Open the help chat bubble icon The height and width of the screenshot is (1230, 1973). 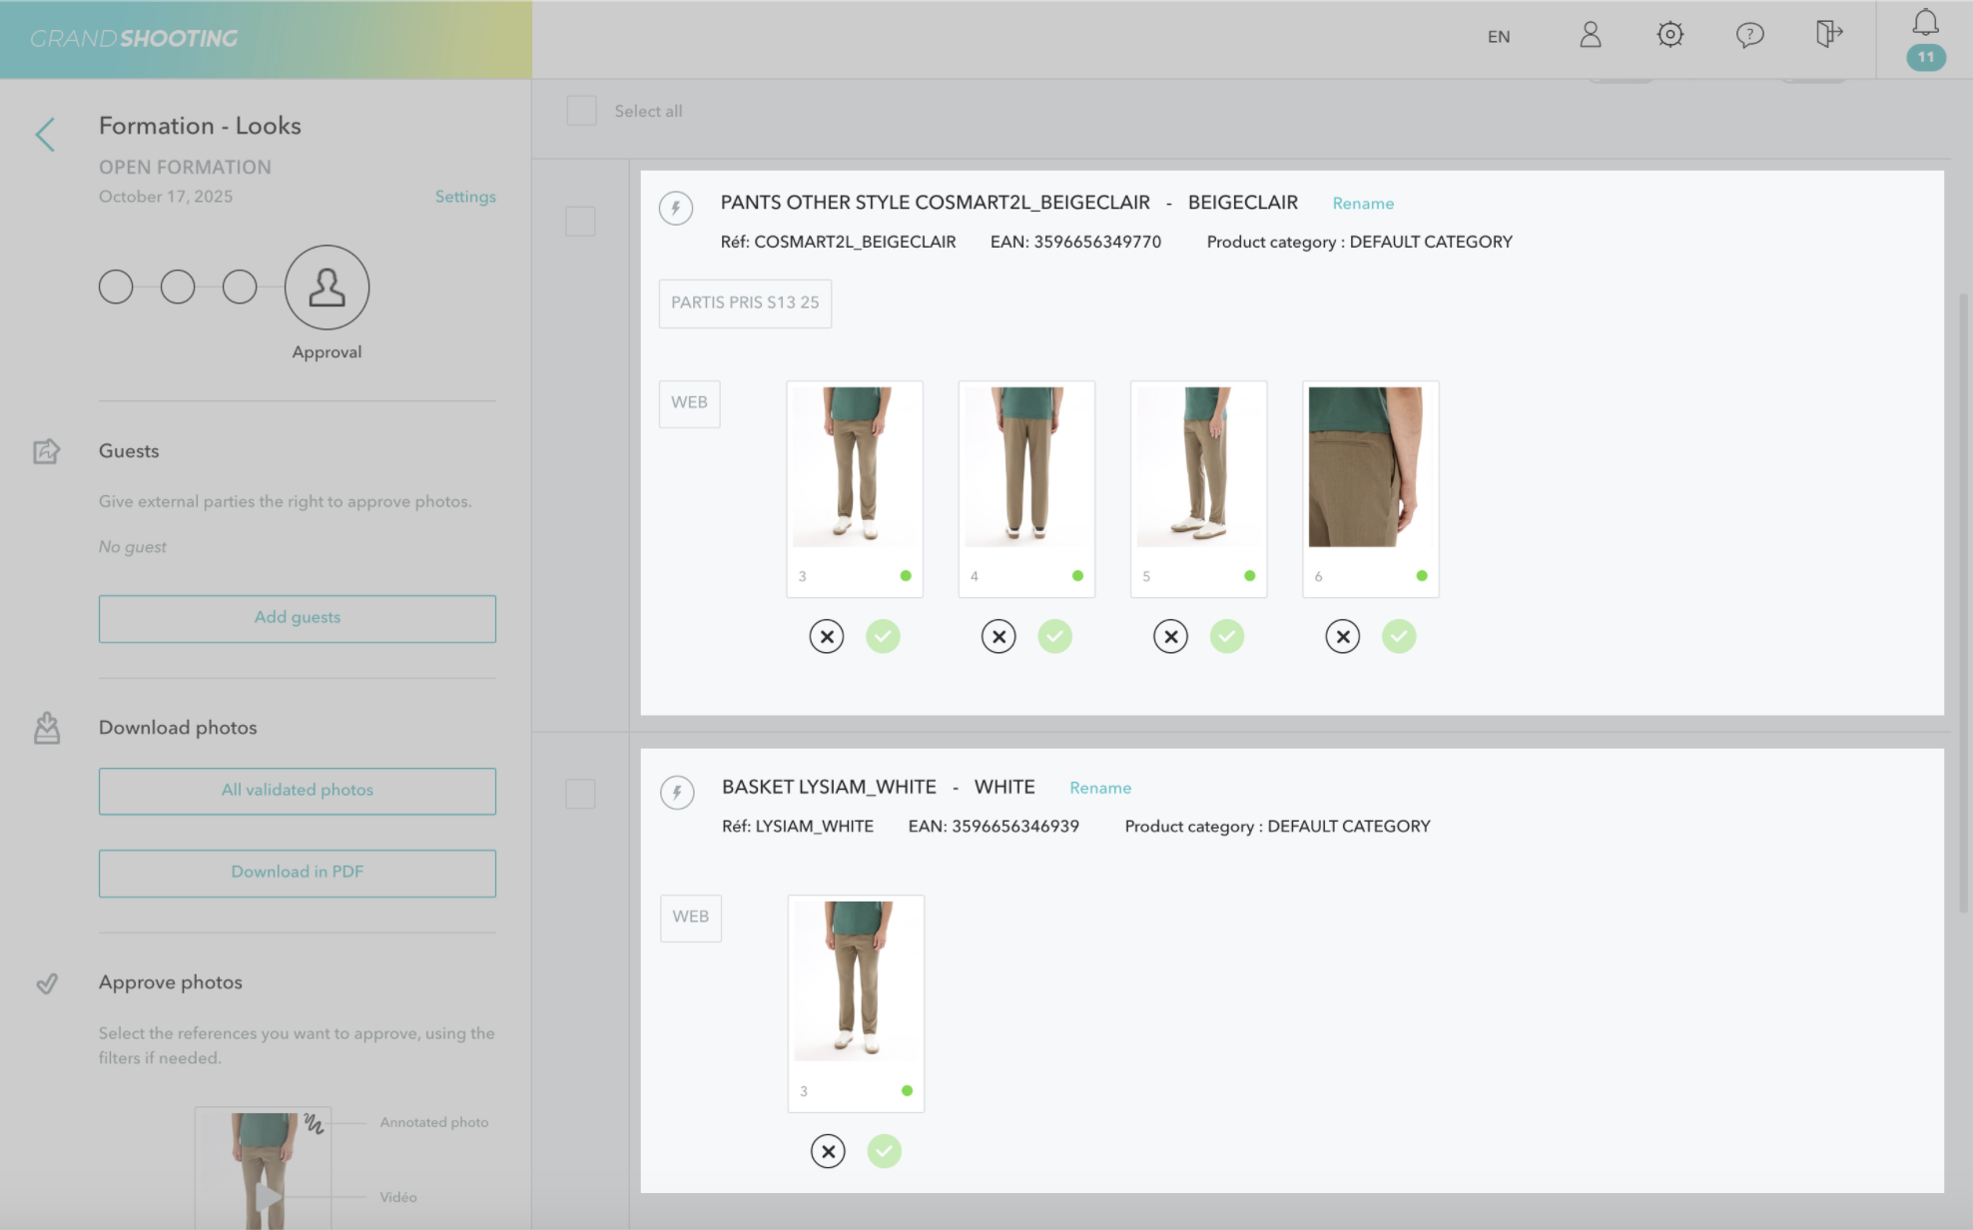[1749, 36]
